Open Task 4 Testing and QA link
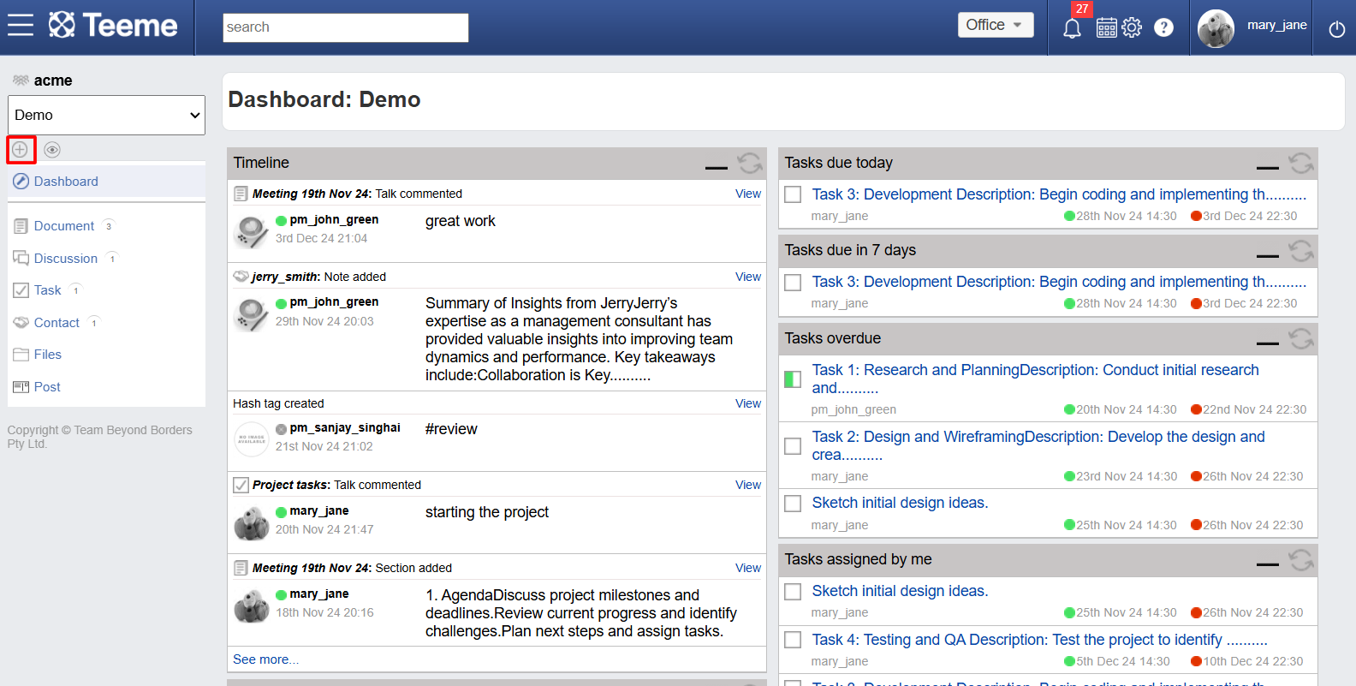This screenshot has height=686, width=1356. [x=1039, y=640]
